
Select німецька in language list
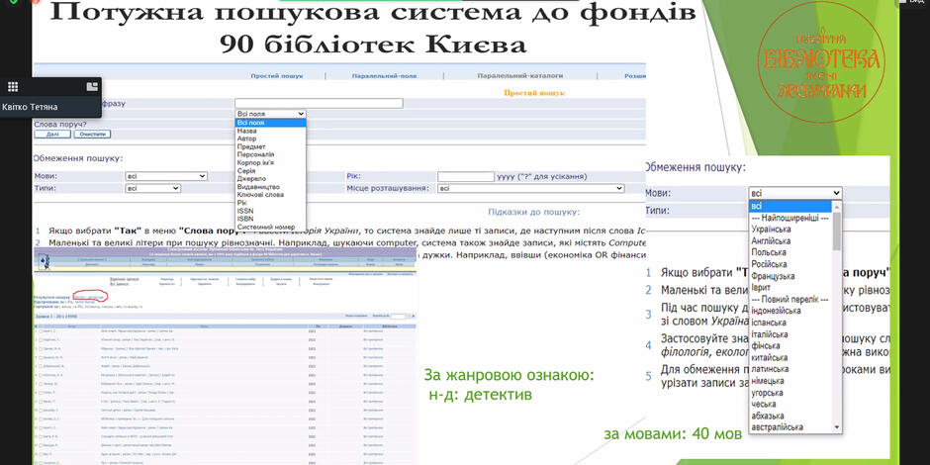[x=768, y=381]
